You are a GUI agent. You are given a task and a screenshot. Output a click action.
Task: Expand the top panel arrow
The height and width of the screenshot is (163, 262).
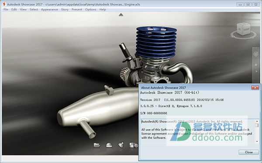coord(121,15)
